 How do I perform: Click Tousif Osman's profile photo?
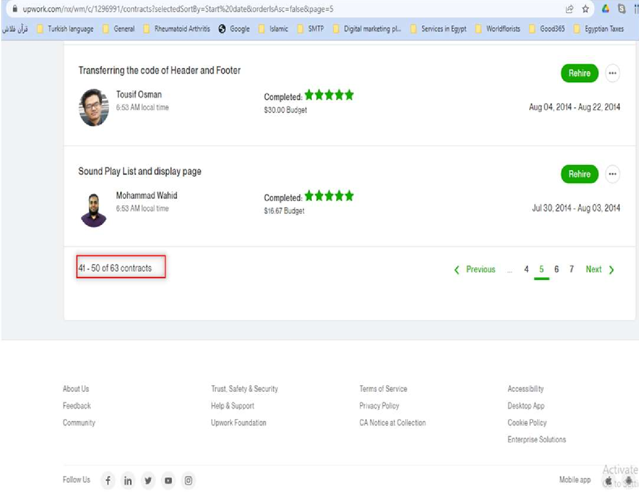pos(94,107)
